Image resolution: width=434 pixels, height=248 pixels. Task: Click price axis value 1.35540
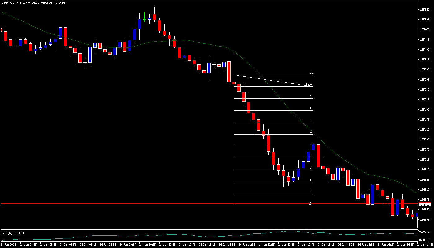tap(425, 10)
